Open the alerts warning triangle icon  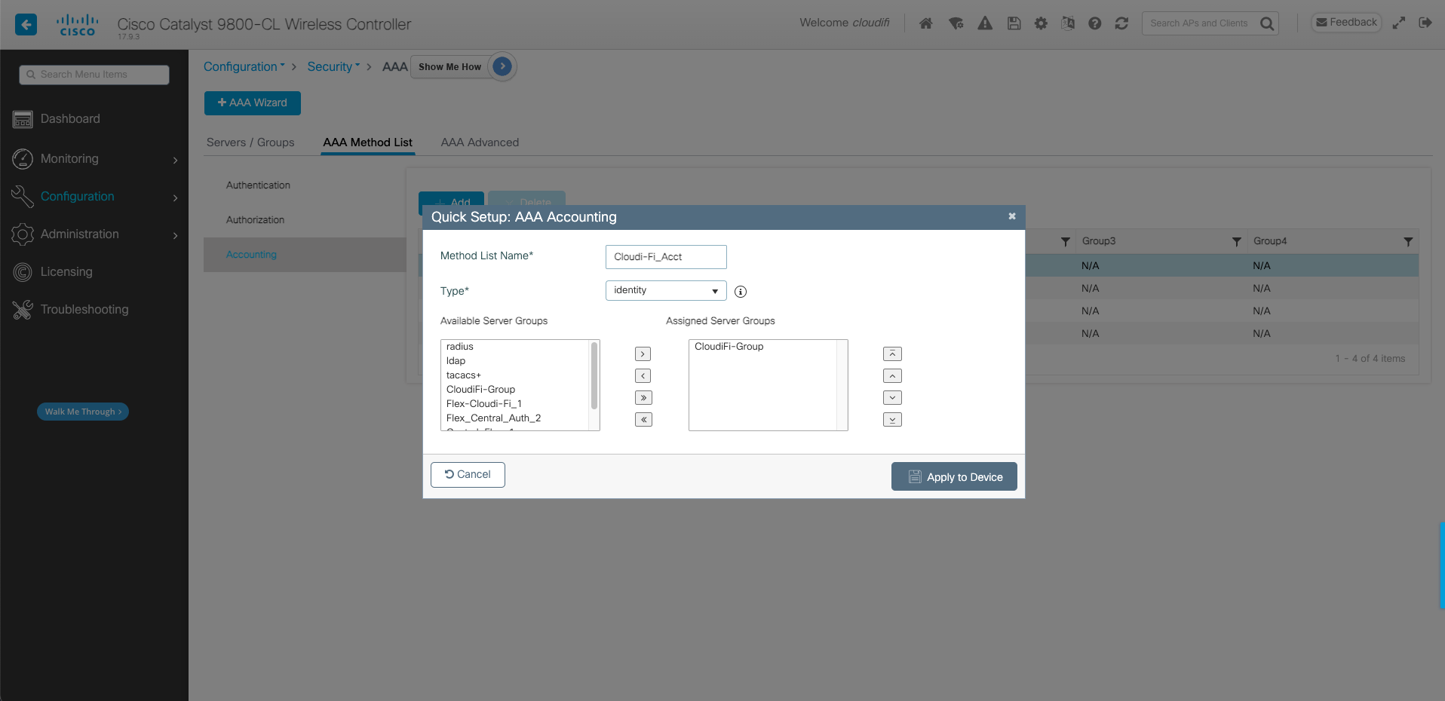(985, 23)
